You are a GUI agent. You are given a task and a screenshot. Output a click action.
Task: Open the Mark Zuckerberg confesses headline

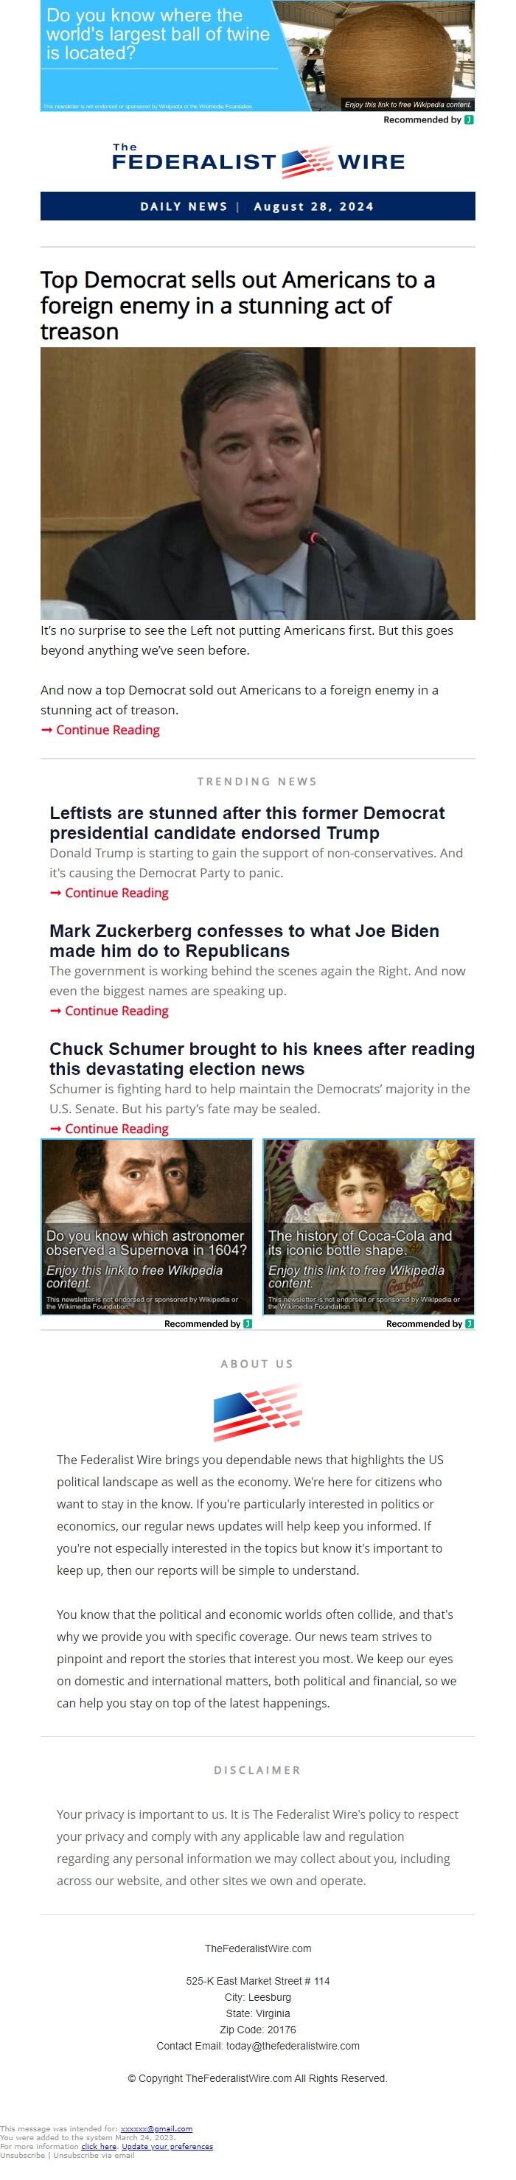[x=245, y=940]
